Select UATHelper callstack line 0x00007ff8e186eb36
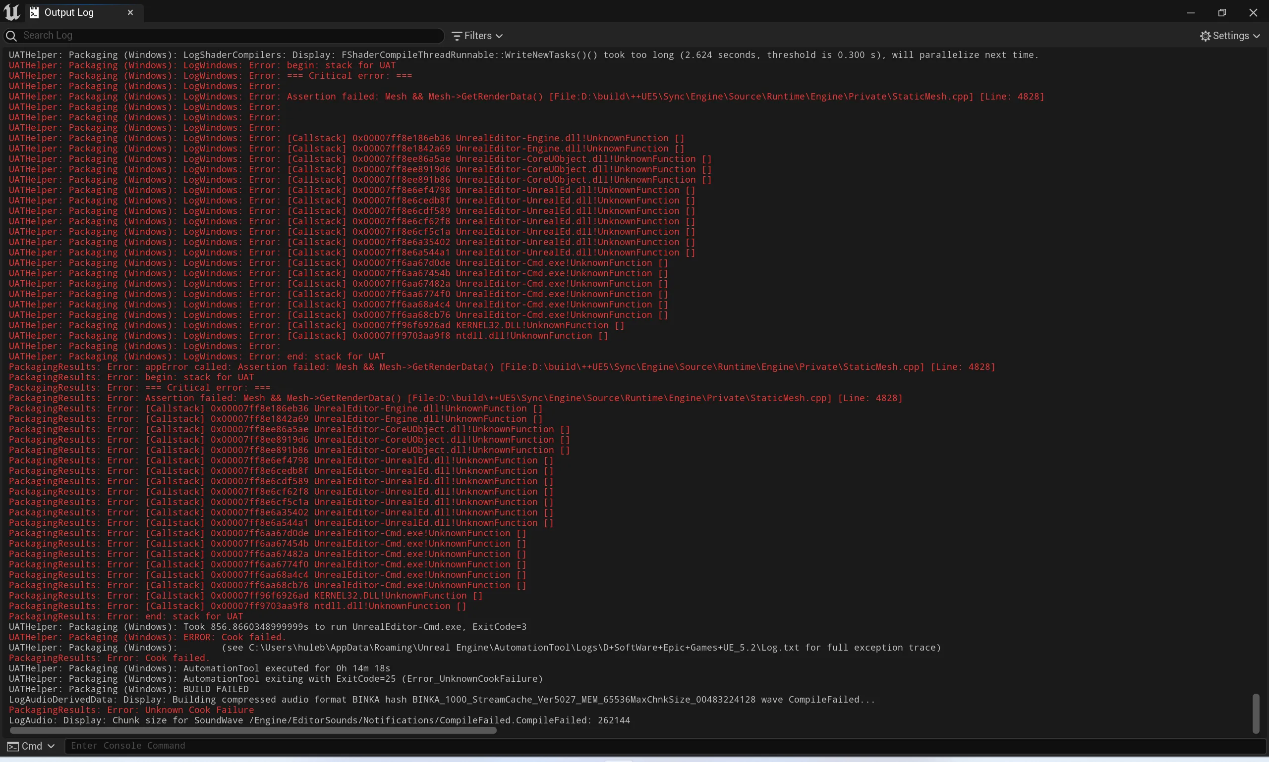 point(346,138)
